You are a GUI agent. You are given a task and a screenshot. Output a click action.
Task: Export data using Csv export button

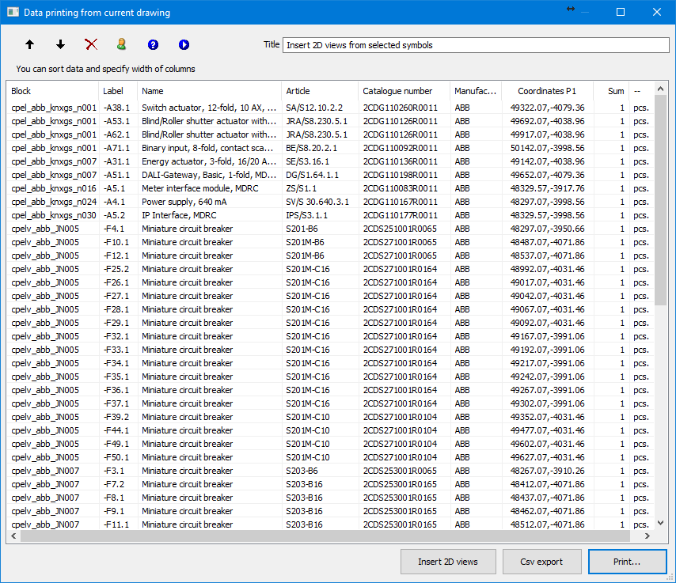[542, 562]
